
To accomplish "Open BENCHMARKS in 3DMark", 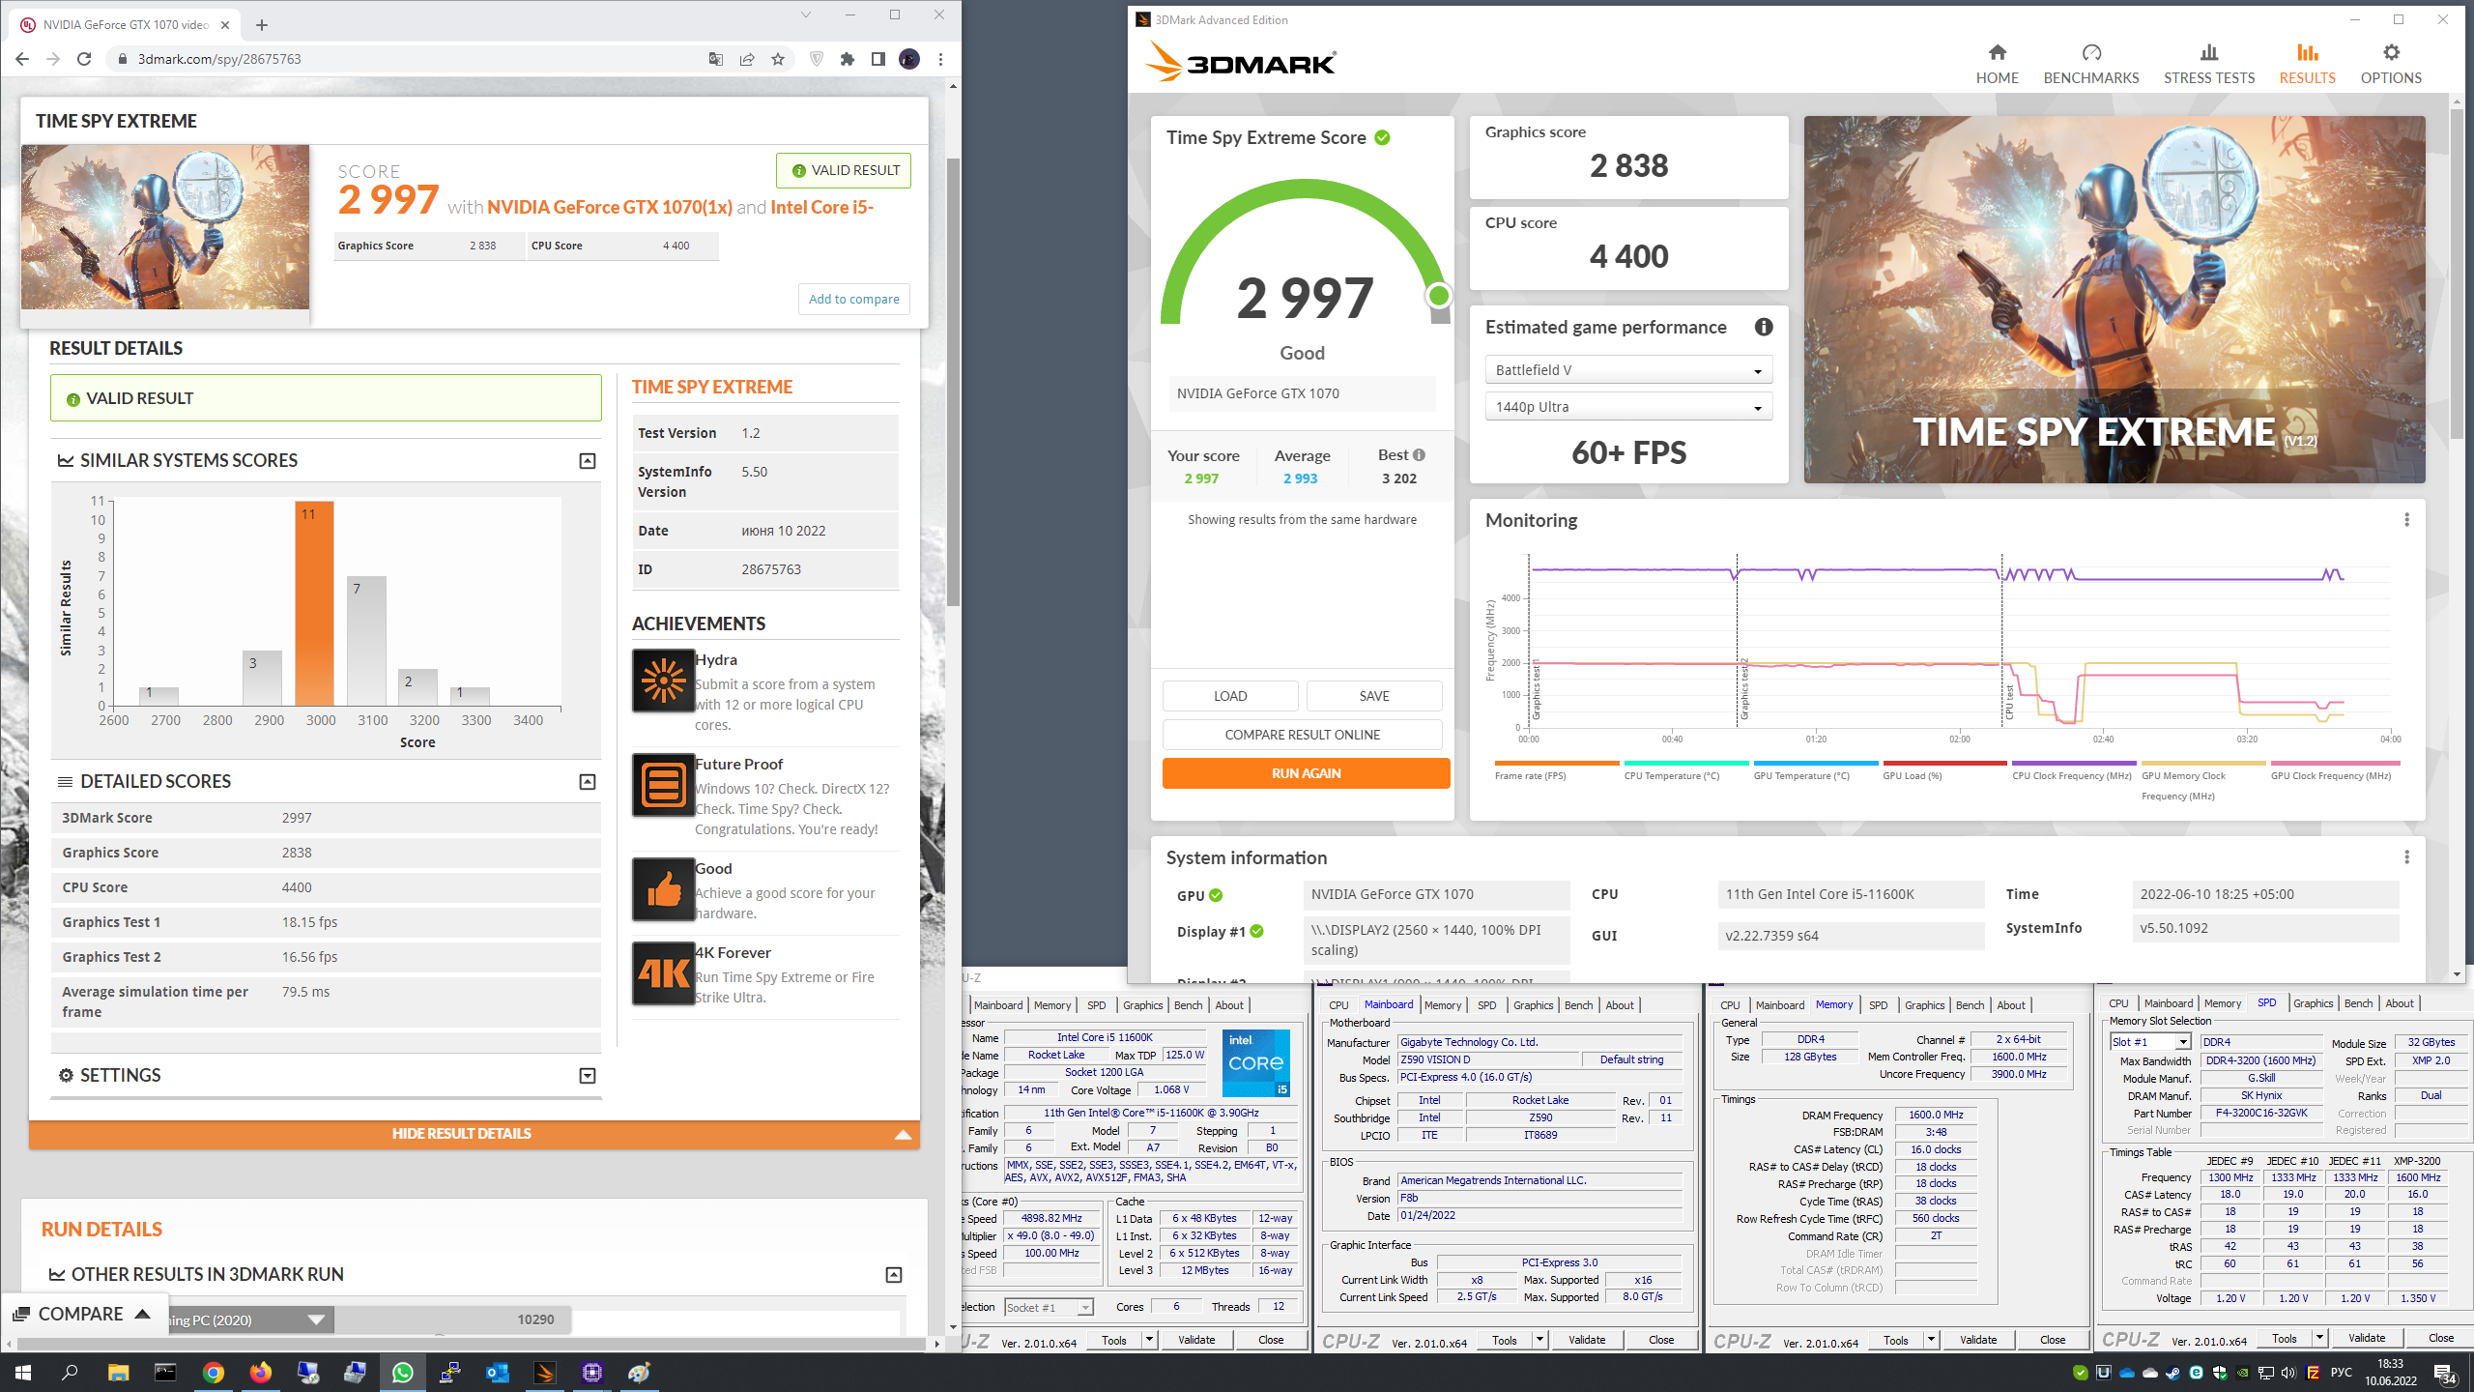I will (2091, 64).
